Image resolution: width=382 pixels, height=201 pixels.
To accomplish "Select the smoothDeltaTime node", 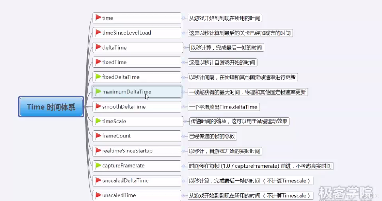I will click(137, 107).
